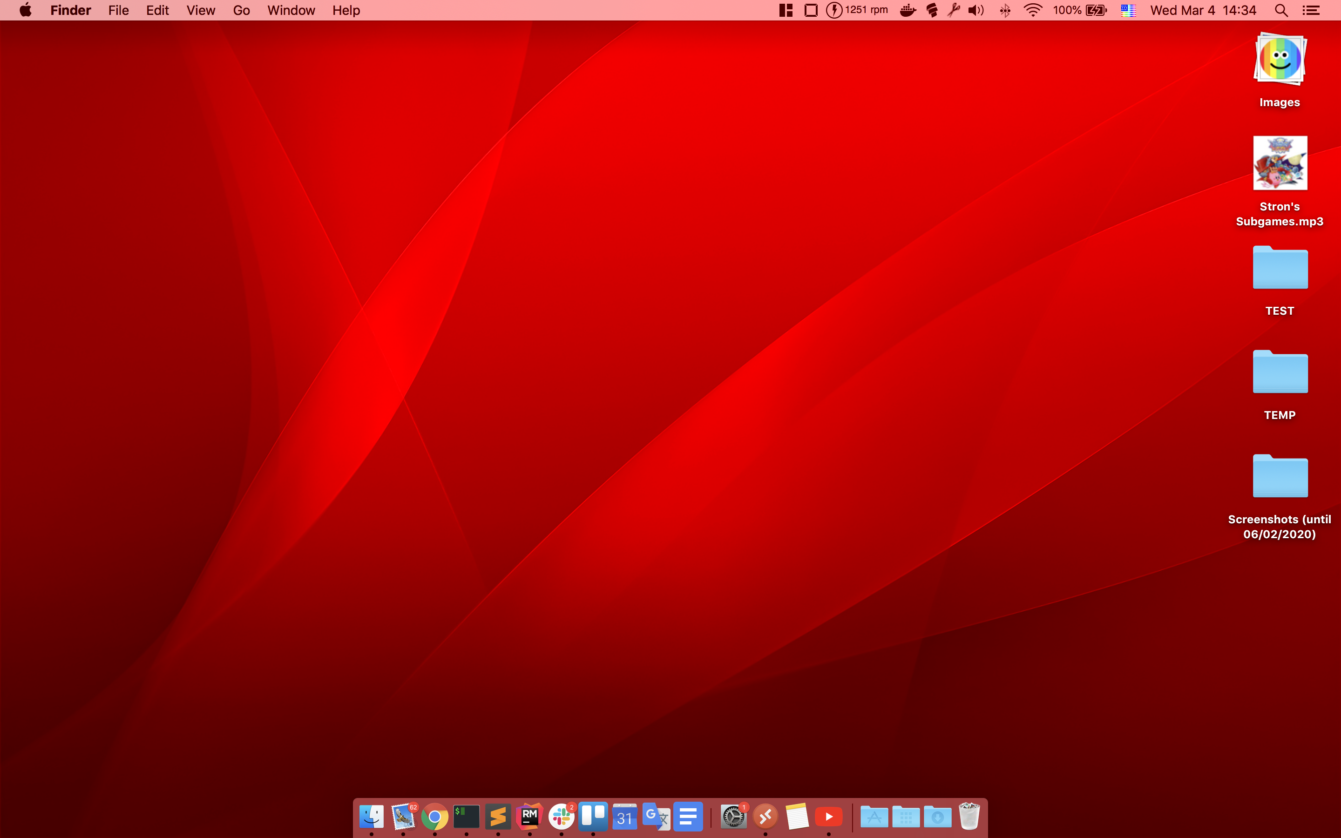Viewport: 1341px width, 838px height.
Task: Launch Google Translate from the dock
Action: [656, 817]
